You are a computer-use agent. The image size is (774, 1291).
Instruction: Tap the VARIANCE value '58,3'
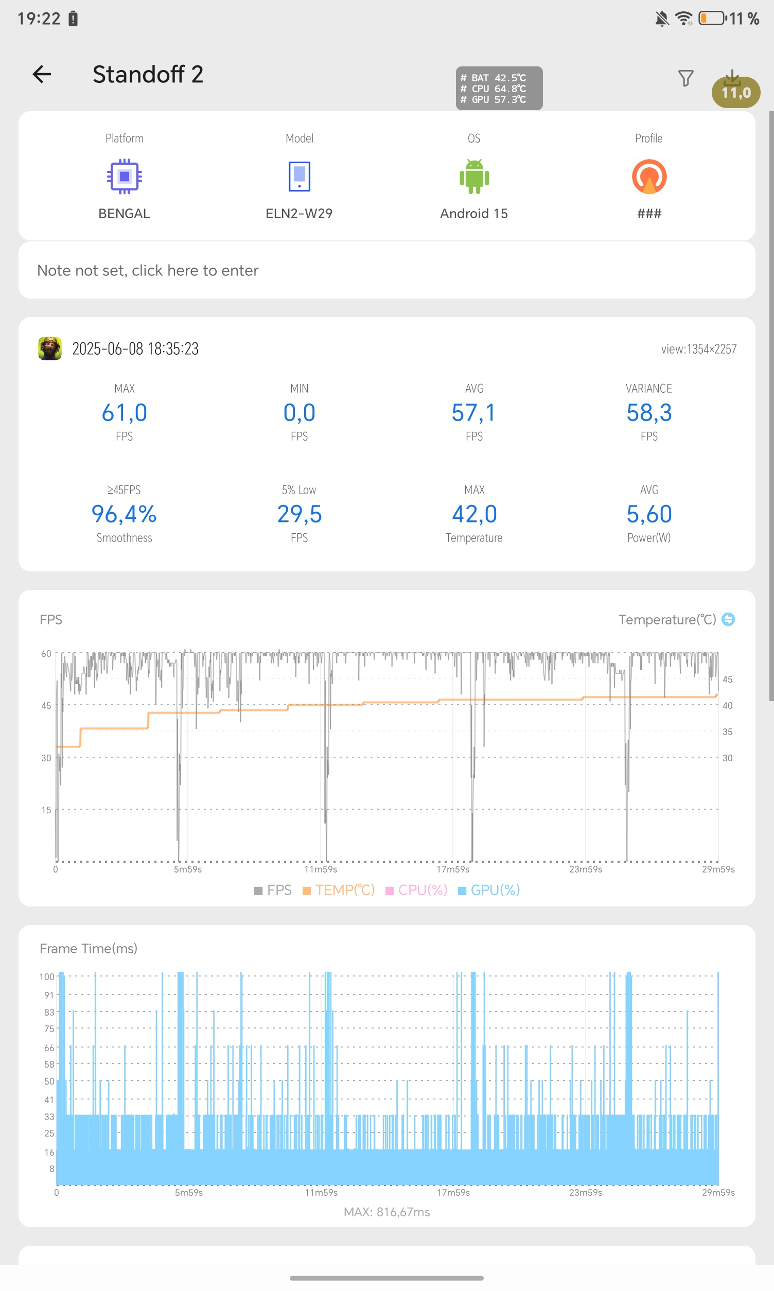click(x=649, y=413)
